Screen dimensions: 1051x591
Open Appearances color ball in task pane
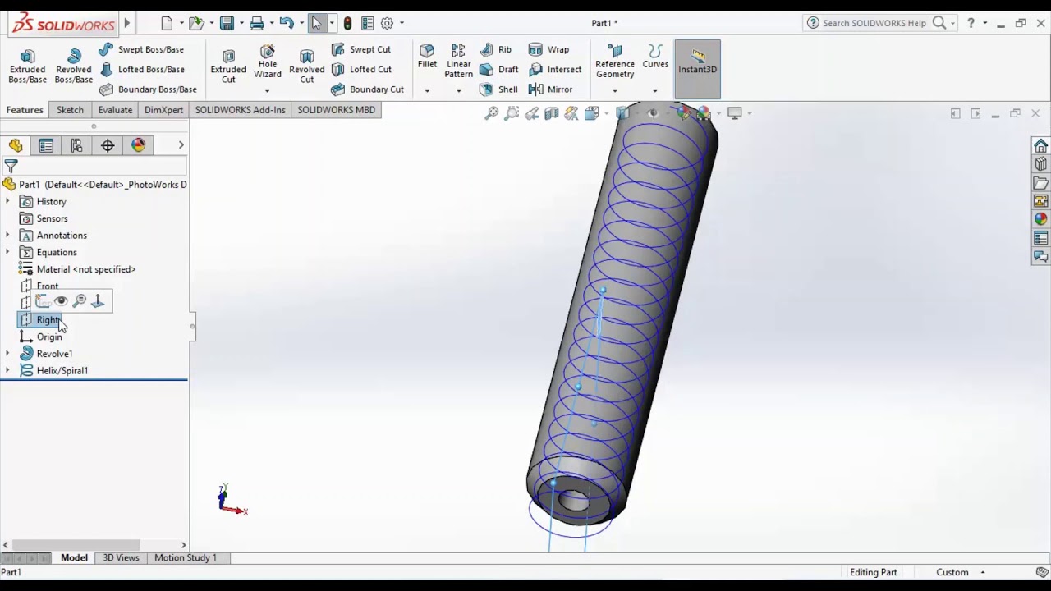click(x=1041, y=219)
